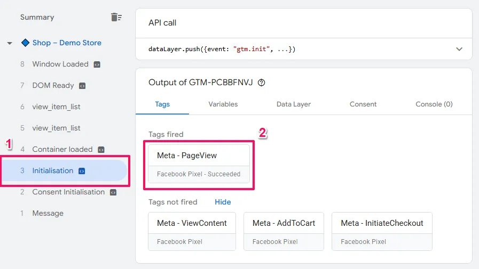479x269 pixels.
Task: Go to the Consent tab
Action: [363, 104]
